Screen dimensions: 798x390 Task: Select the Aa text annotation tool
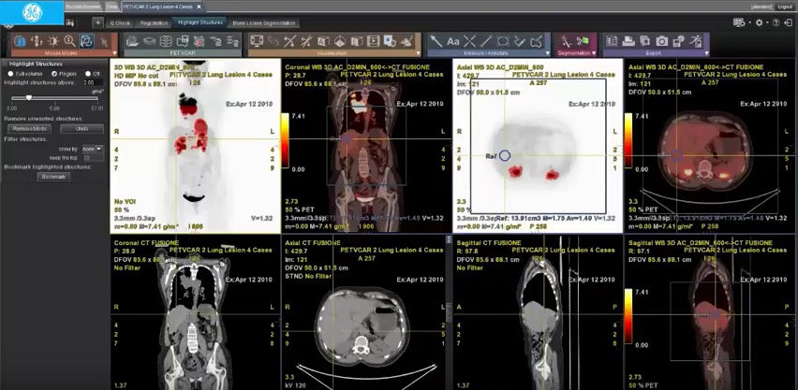453,42
